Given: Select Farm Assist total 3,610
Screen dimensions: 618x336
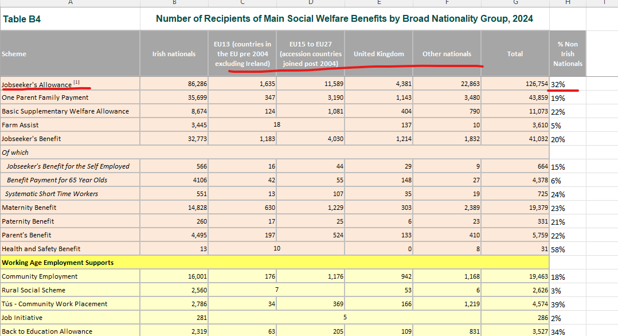Looking at the screenshot, I should [515, 125].
